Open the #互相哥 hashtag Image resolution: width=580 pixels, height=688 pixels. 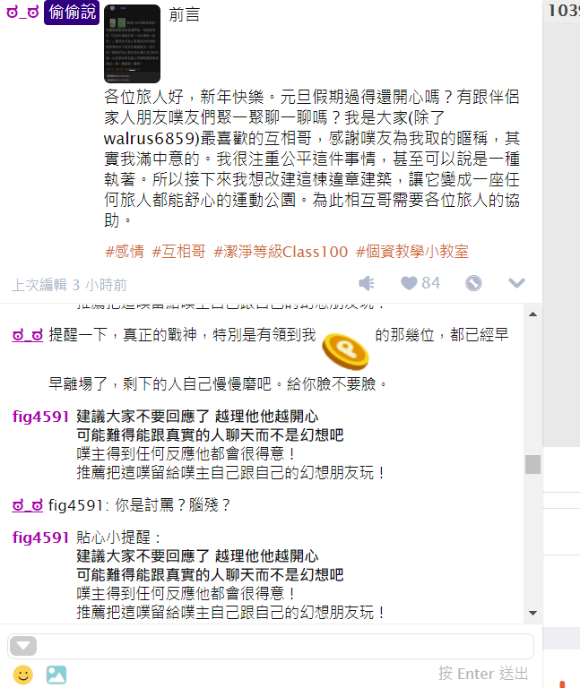178,252
